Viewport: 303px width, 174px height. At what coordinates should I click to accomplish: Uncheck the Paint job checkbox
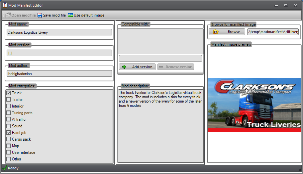coord(9,133)
